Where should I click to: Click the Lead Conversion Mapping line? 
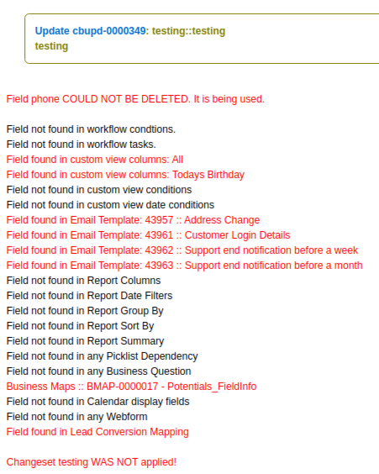[x=97, y=432]
